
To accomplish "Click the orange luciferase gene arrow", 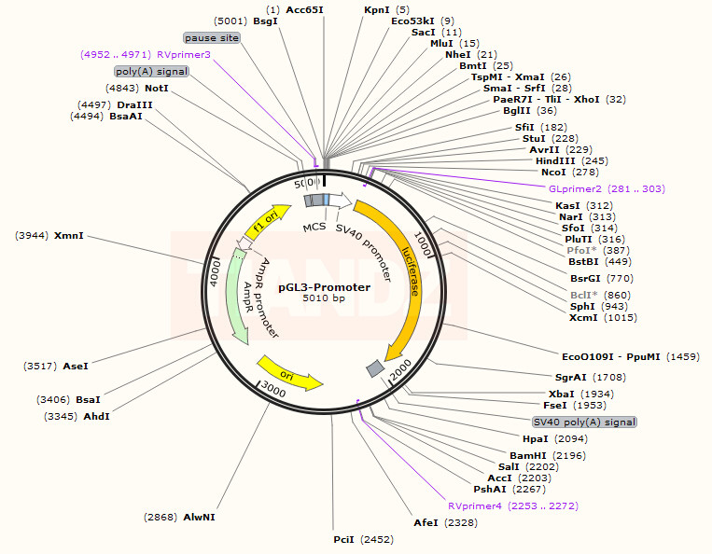I will [x=406, y=280].
